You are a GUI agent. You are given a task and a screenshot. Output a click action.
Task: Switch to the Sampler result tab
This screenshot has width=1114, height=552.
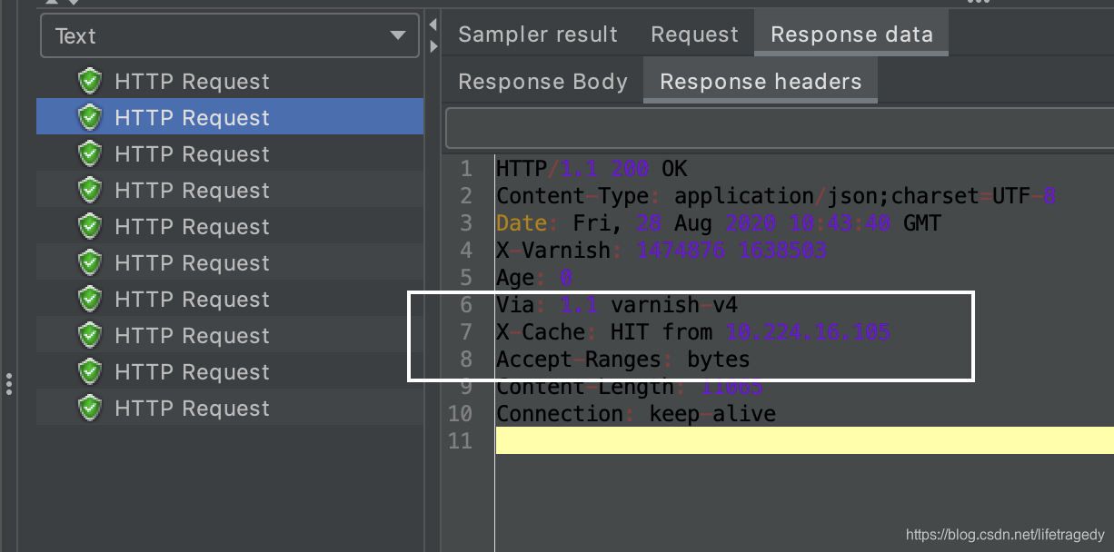537,34
